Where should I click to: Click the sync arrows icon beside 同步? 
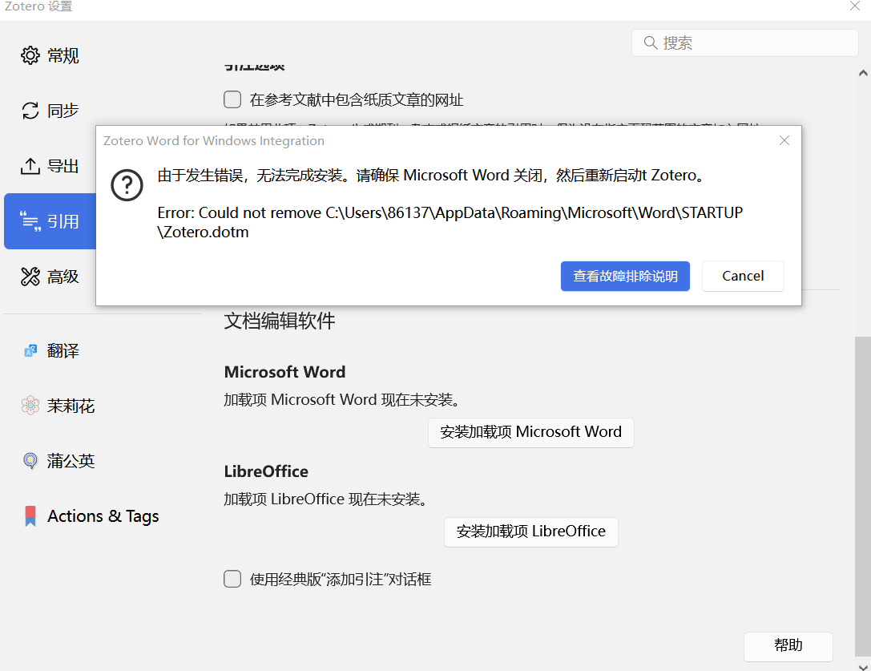30,111
